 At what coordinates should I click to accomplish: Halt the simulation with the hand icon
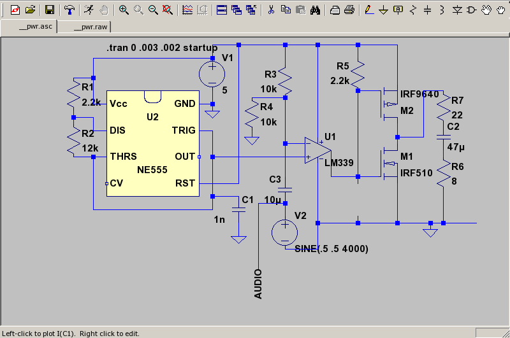(x=104, y=10)
